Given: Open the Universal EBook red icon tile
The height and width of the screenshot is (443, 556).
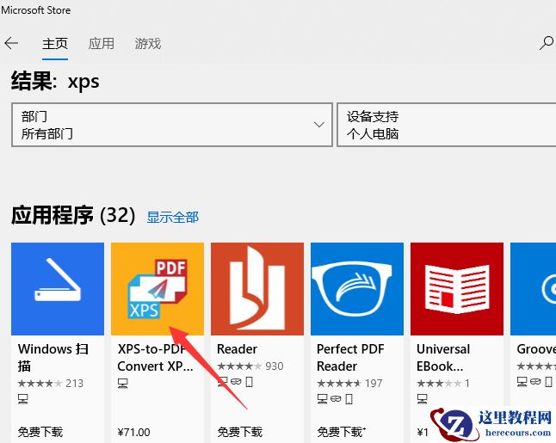Looking at the screenshot, I should coord(457,289).
